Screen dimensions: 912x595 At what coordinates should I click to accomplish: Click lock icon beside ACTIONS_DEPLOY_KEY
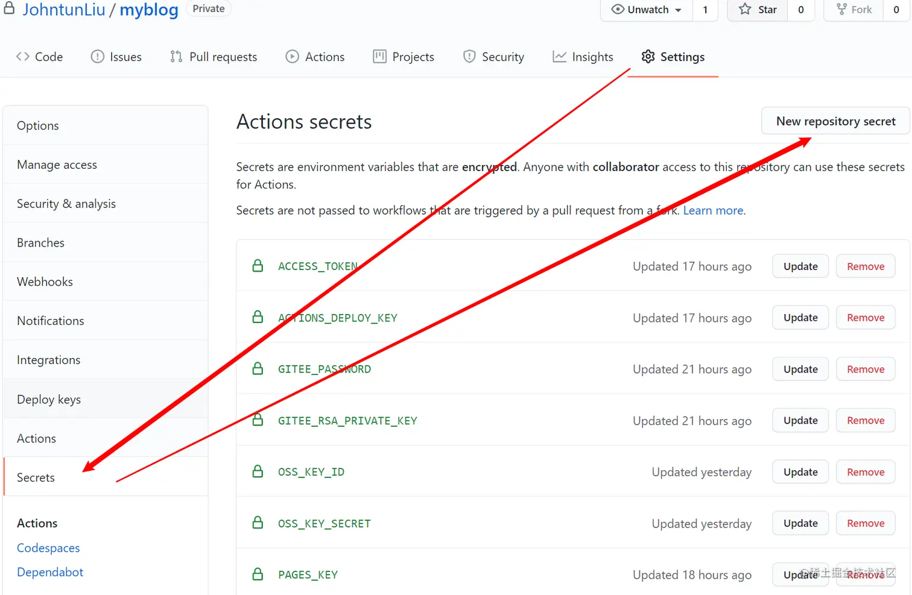258,317
